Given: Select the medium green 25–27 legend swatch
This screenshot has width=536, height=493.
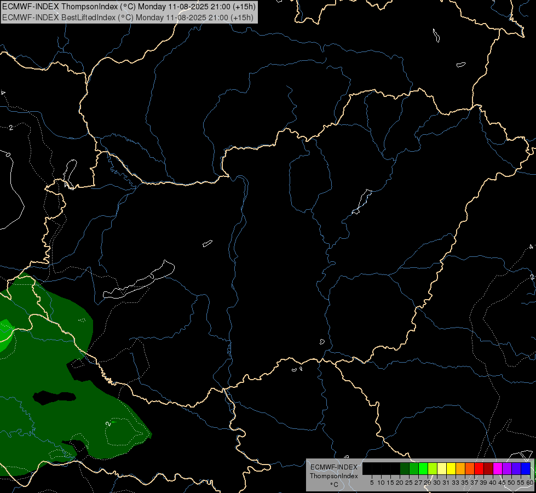Looking at the screenshot, I should [x=414, y=468].
